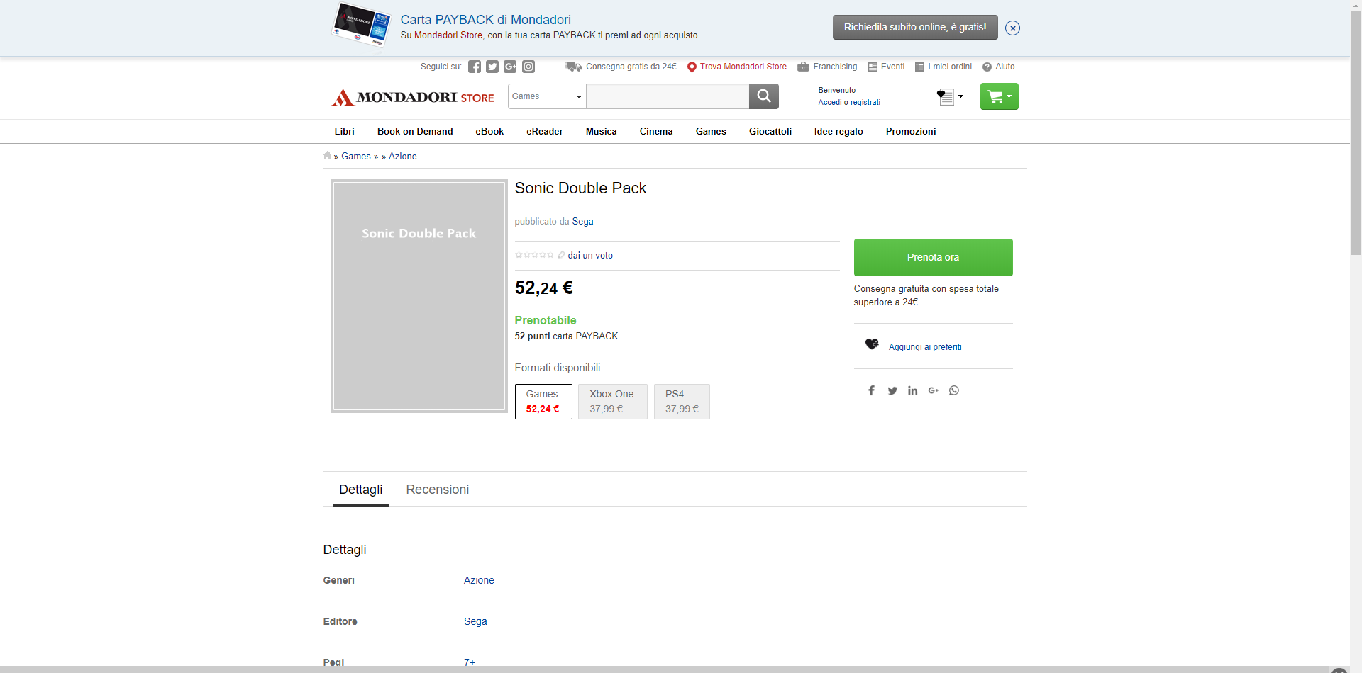Open Mondadori Instagram icon in header

pos(528,67)
